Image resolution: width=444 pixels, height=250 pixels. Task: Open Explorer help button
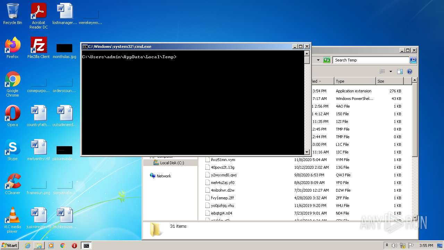(409, 72)
